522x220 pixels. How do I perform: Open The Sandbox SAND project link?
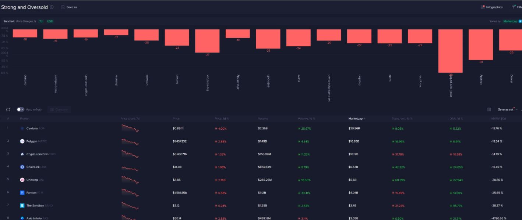point(39,206)
